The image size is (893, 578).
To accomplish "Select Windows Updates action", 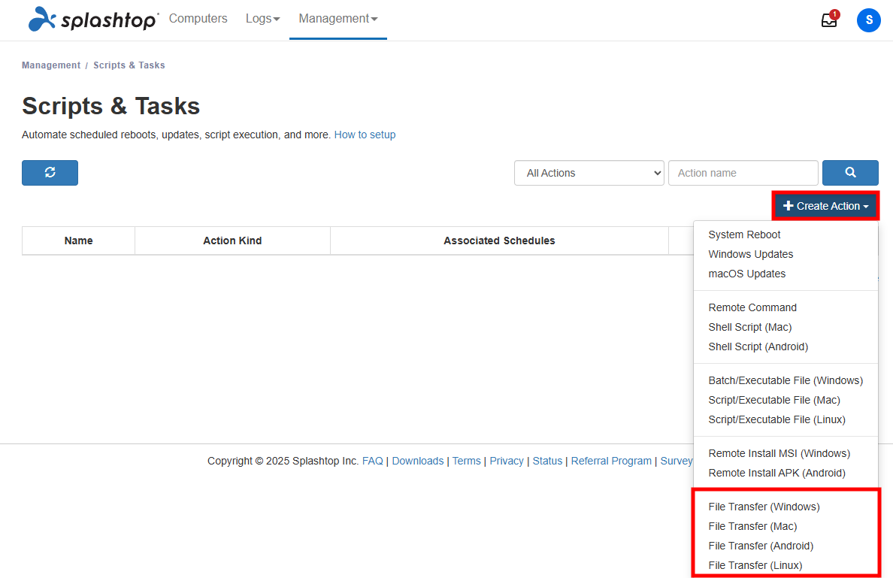I will 751,254.
